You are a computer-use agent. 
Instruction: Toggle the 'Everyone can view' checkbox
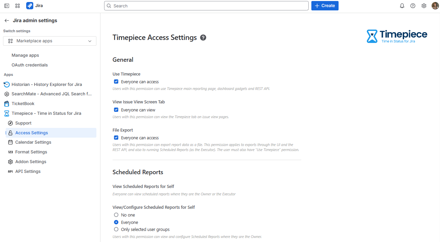coord(116,110)
